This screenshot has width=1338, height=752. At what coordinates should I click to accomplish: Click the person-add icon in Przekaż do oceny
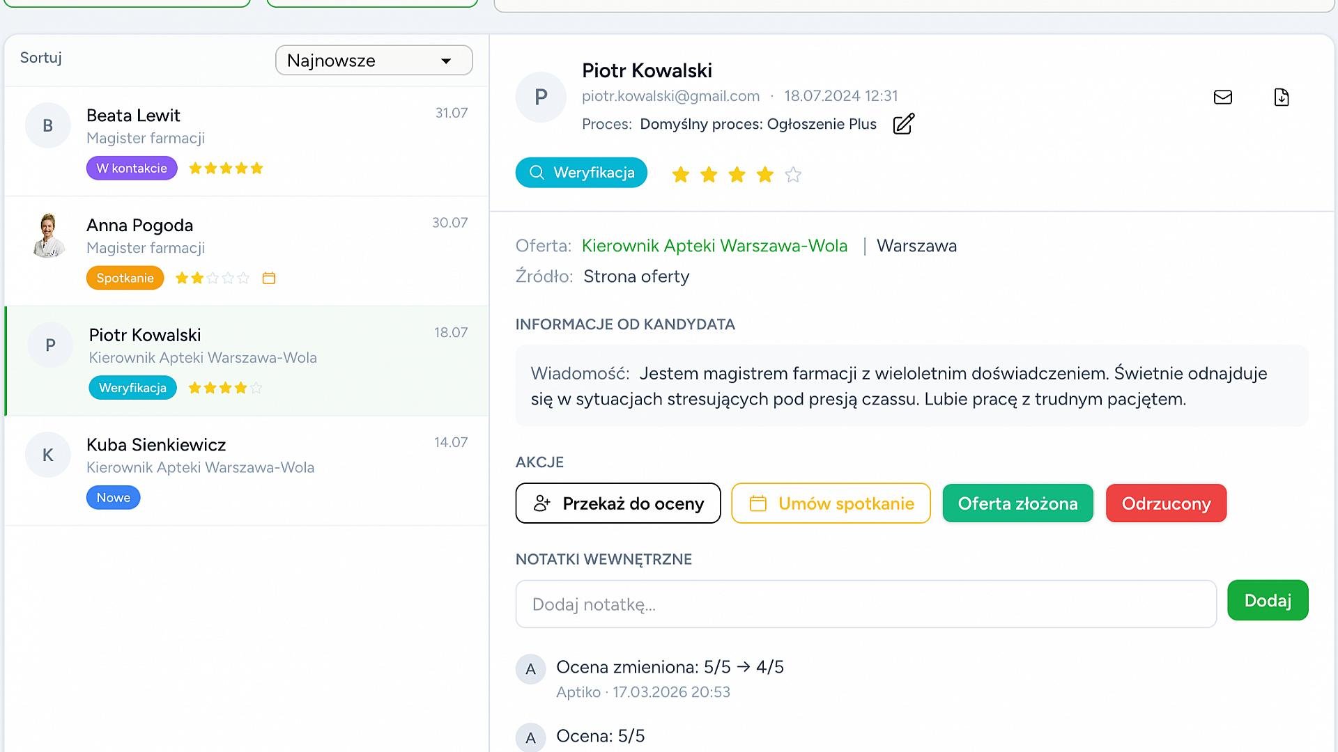point(542,503)
